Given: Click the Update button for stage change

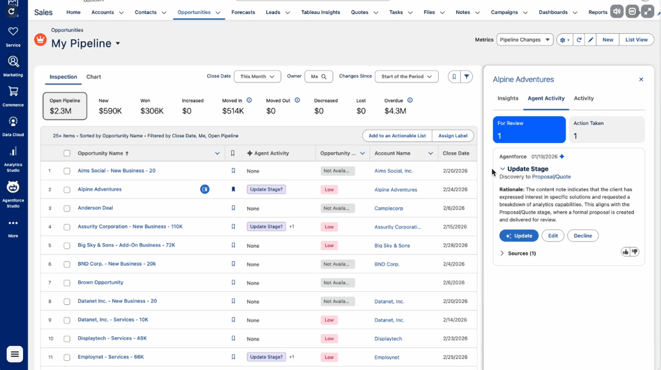Looking at the screenshot, I should (x=519, y=235).
